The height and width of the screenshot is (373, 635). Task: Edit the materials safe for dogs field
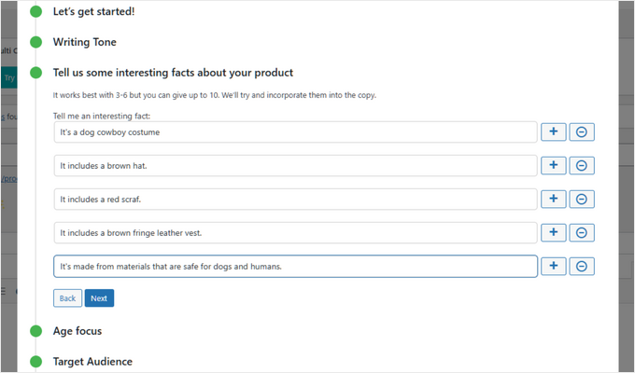pos(295,267)
